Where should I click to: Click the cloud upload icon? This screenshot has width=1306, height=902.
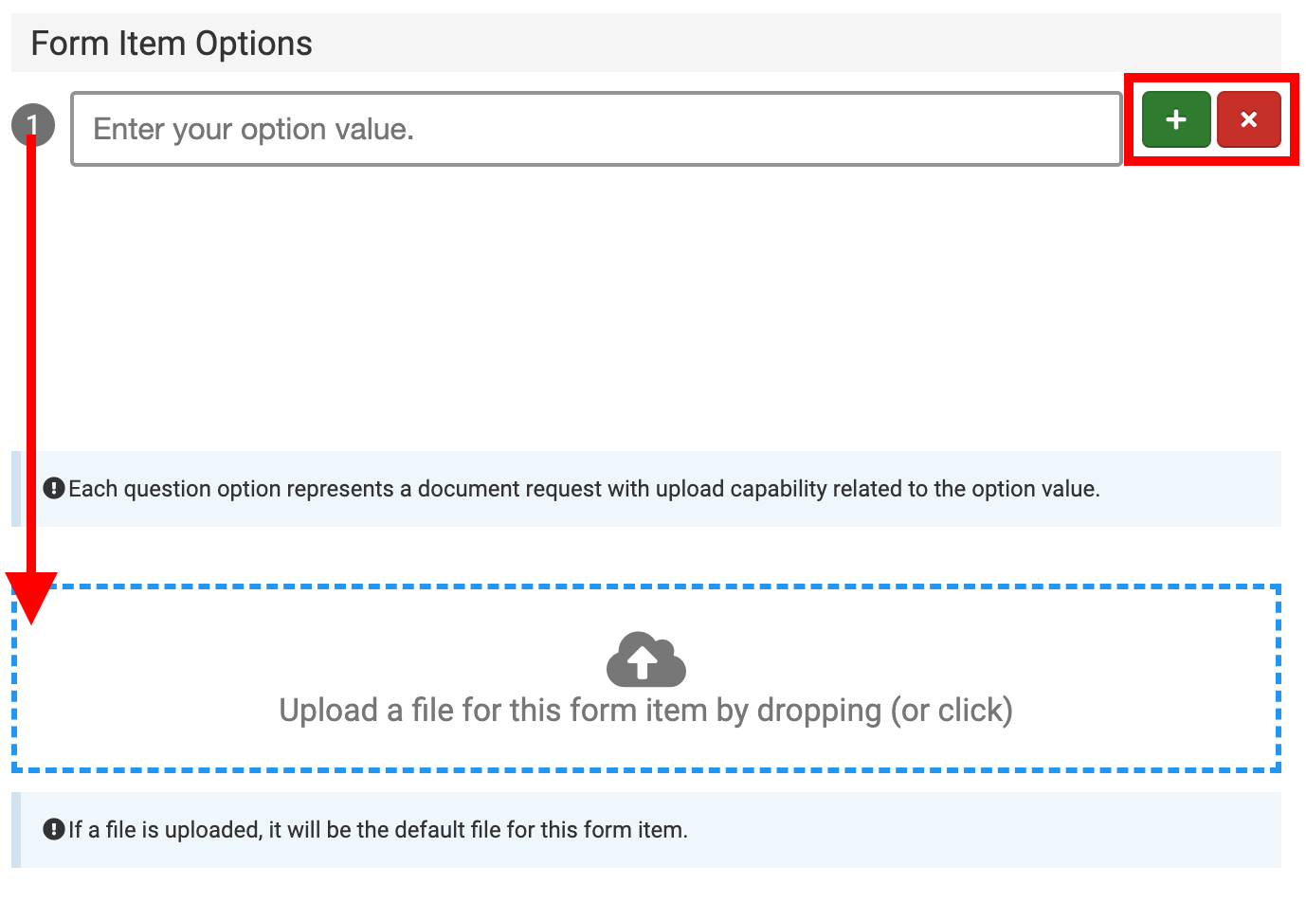tap(645, 658)
